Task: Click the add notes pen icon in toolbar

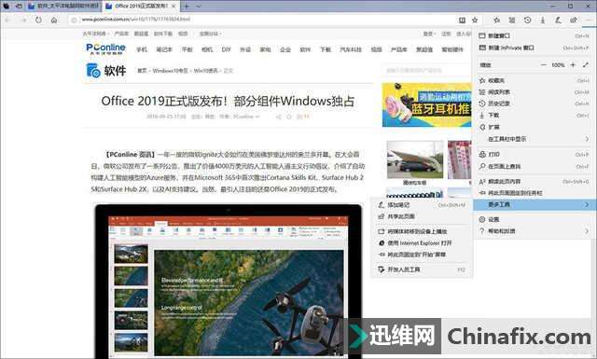Action: click(558, 20)
